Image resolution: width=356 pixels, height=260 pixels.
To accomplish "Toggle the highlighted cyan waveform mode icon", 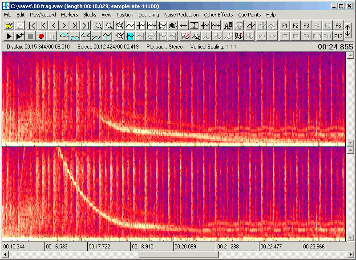I will (130, 37).
